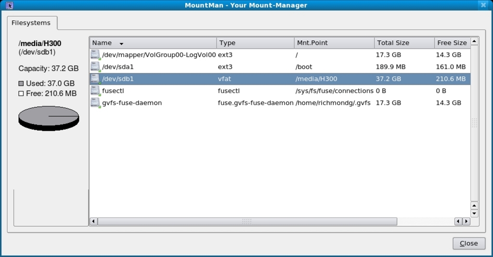Screen dimensions: 493x257
Task: Click the Capacity: 37.2 GB label
Action: [49, 68]
